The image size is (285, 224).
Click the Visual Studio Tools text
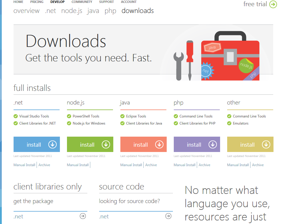(34, 116)
